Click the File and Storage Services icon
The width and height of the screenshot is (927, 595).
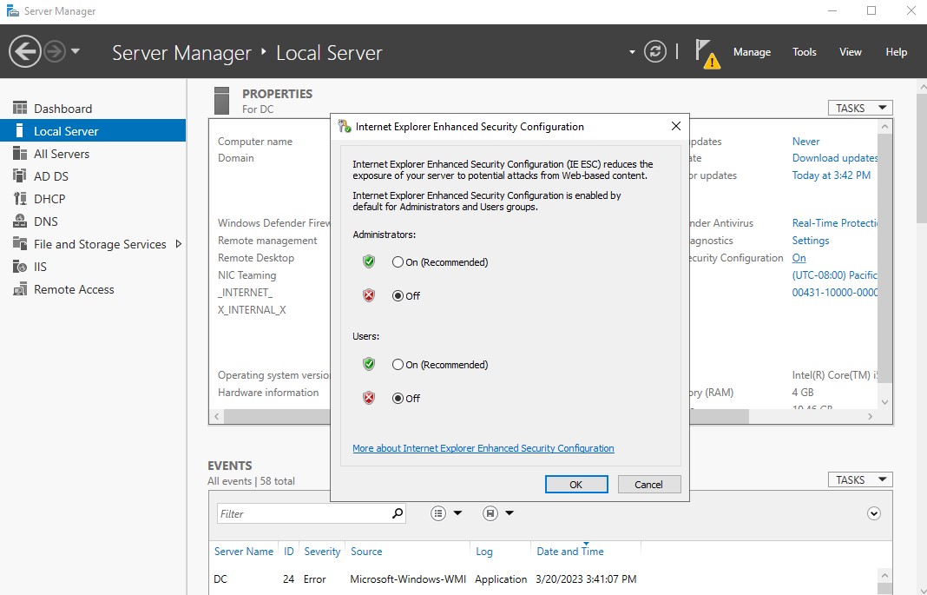[x=20, y=244]
